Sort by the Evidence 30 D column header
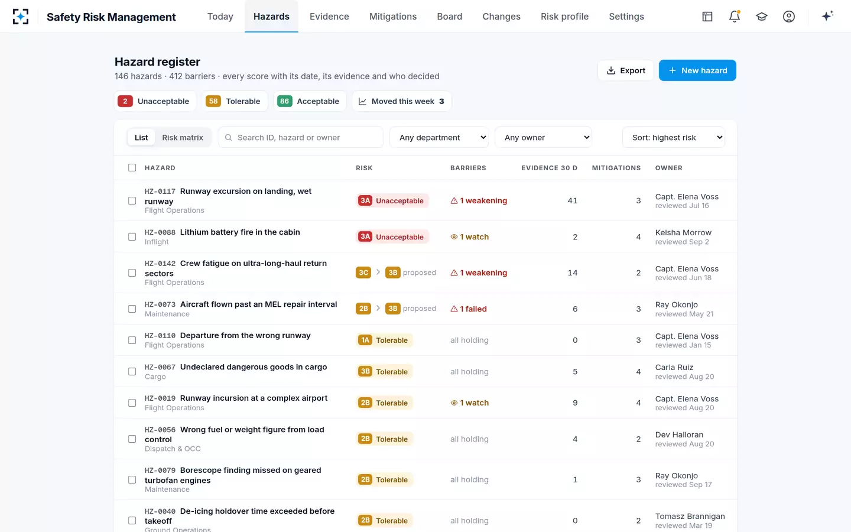Viewport: 851px width, 532px height. pyautogui.click(x=549, y=168)
